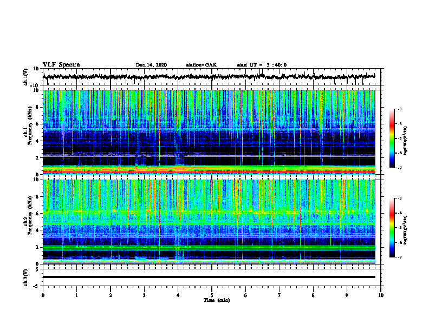
Task: Click the '-7' label on ch.2 color scale
Action: click(399, 257)
